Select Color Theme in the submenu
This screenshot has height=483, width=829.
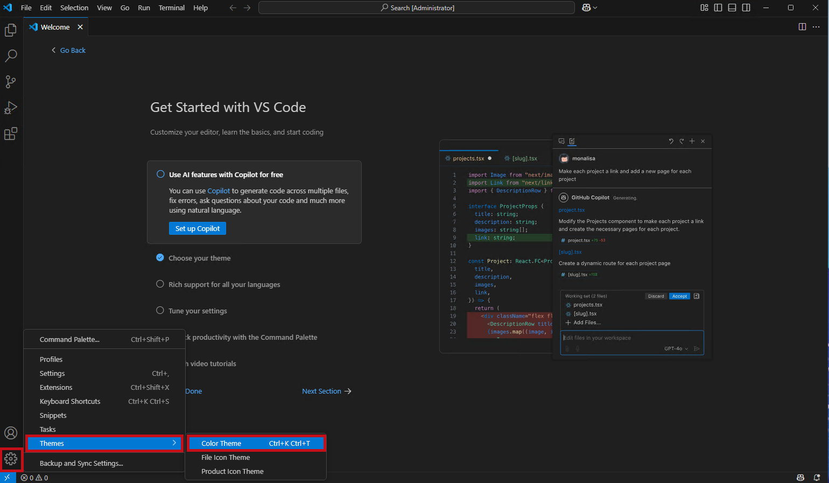256,443
